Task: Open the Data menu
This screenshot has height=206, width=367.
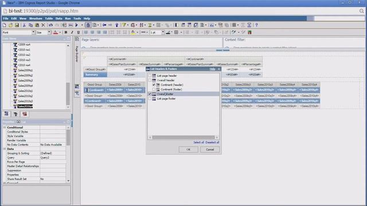Action: (58, 18)
